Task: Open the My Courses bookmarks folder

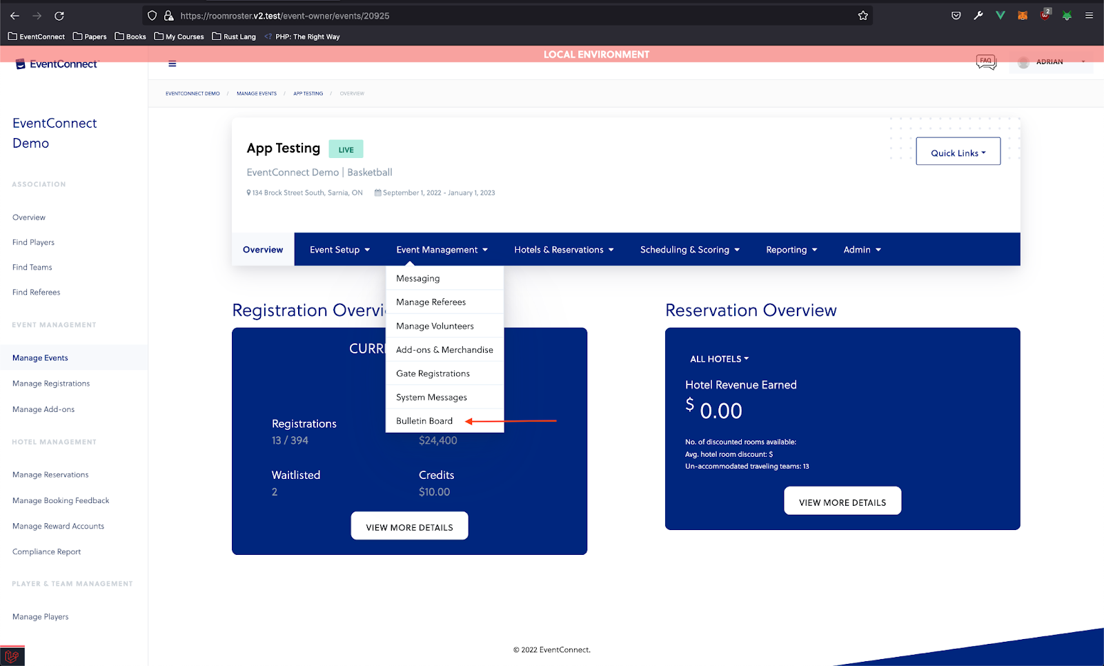Action: coord(179,37)
